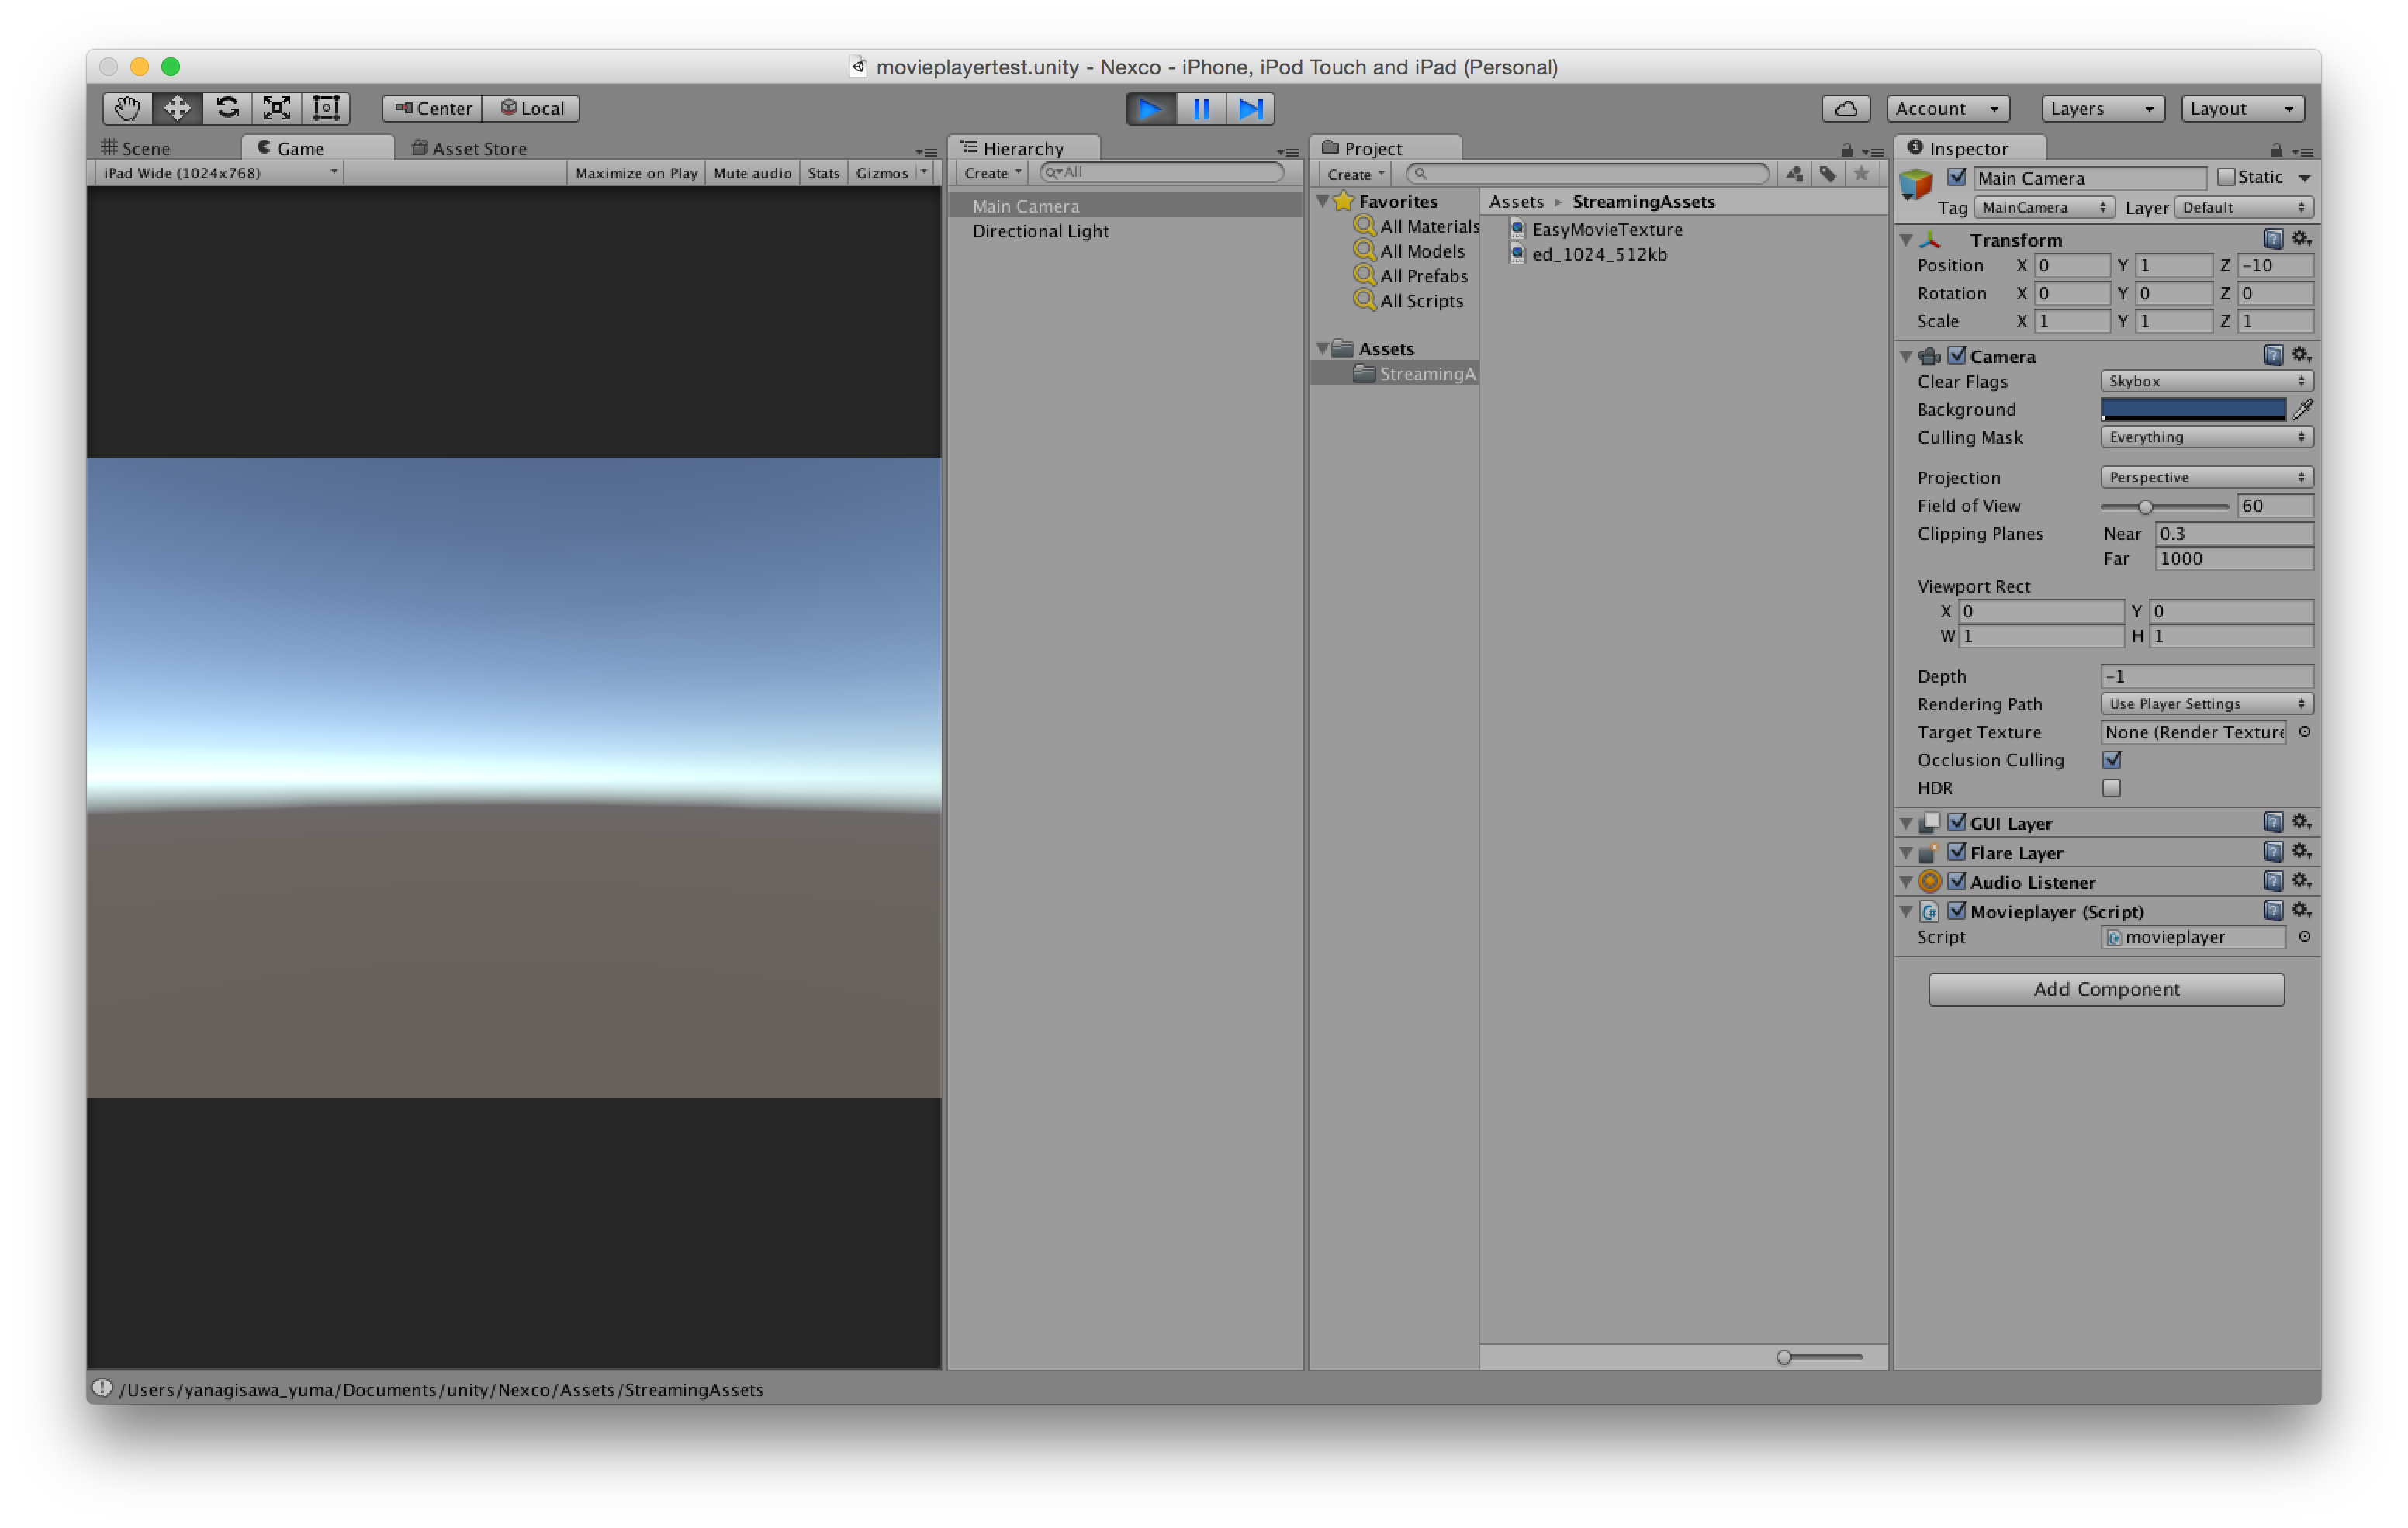Image resolution: width=2408 pixels, height=1528 pixels.
Task: Enable Maximize on Play
Action: [635, 172]
